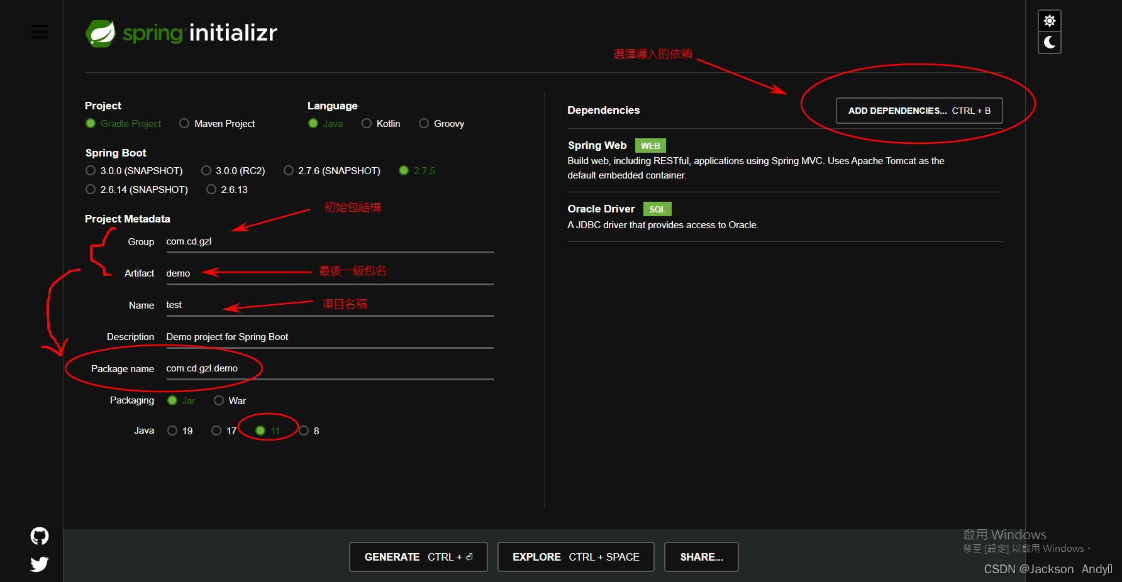Edit the Group field com.cd.gzl
This screenshot has width=1122, height=582.
(x=330, y=242)
